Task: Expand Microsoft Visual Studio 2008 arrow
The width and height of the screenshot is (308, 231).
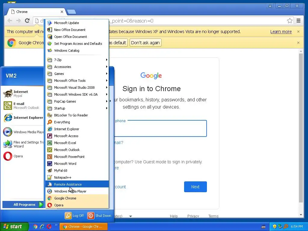Action: pos(107,88)
